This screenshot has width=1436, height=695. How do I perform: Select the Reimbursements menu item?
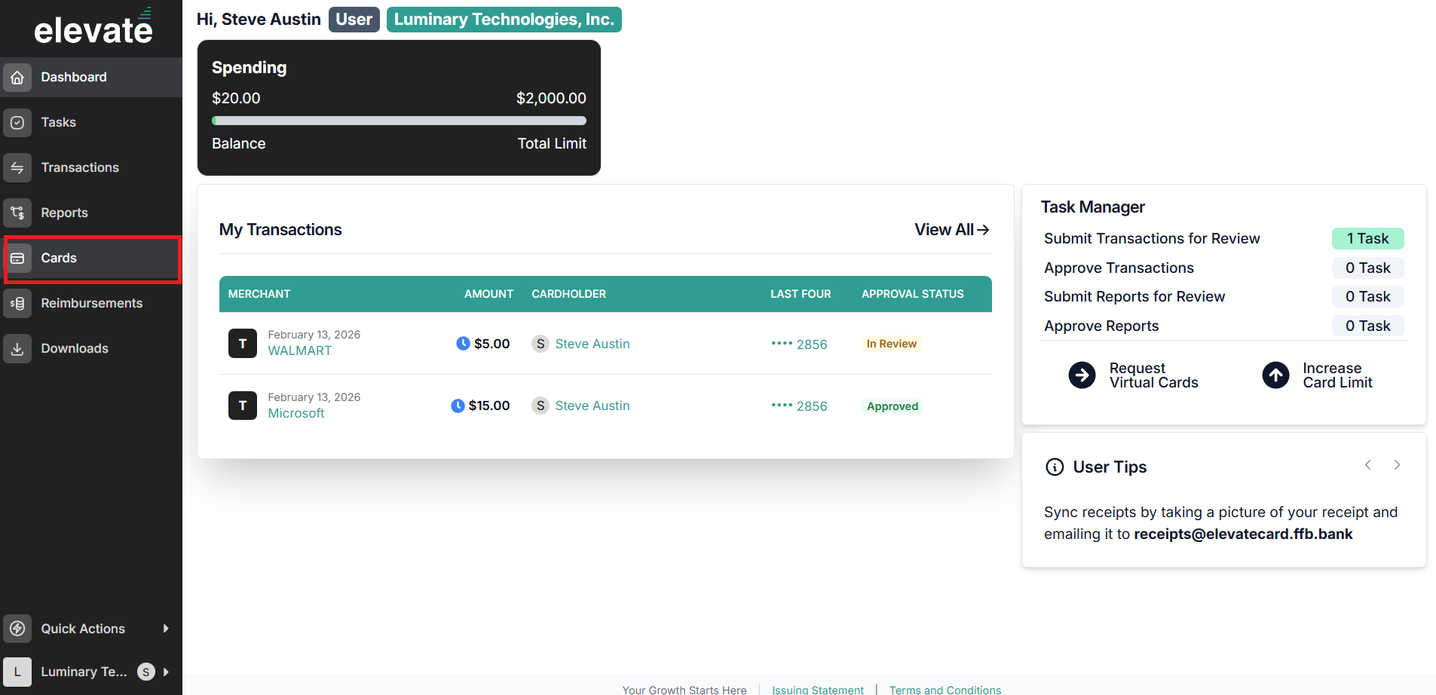tap(91, 303)
